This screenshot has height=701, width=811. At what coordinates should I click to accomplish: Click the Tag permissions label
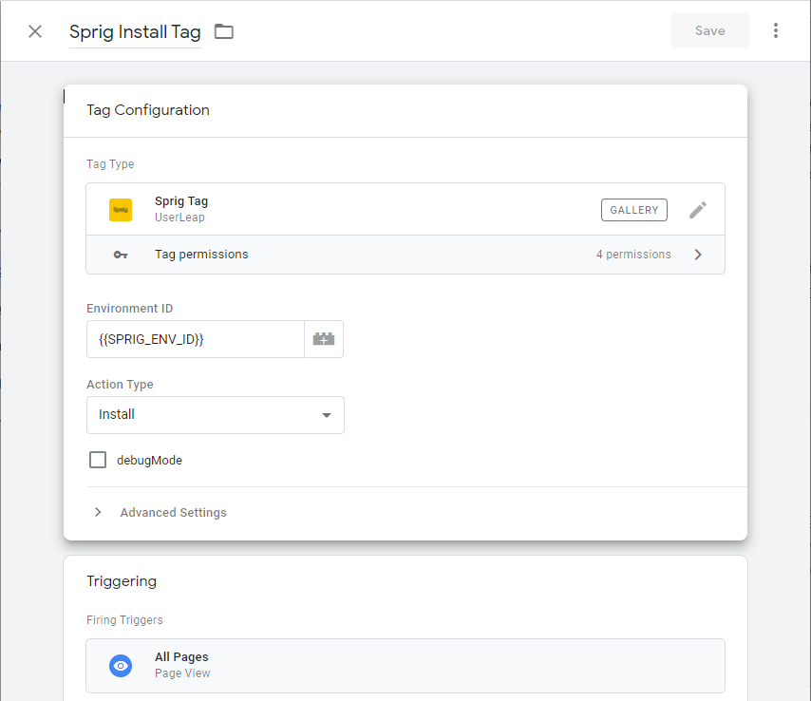click(x=201, y=255)
